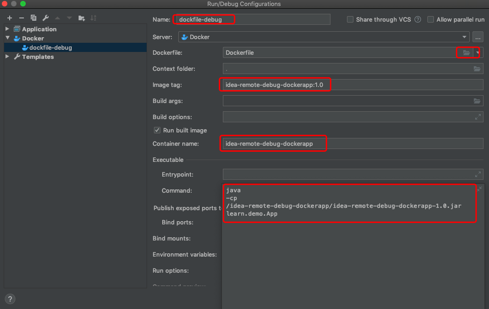Expand the Build options editor
This screenshot has width=489, height=309.
478,116
